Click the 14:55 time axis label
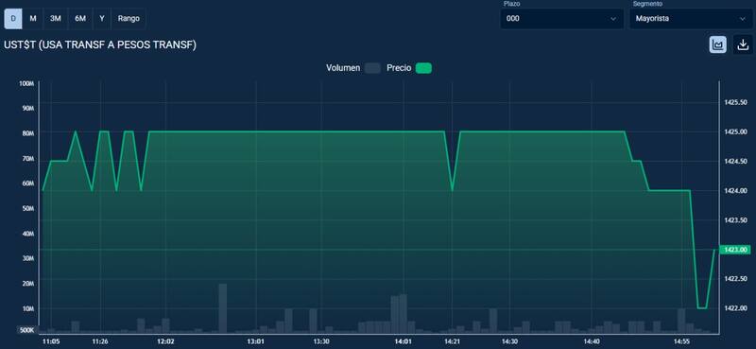Image resolution: width=756 pixels, height=349 pixels. [x=681, y=341]
